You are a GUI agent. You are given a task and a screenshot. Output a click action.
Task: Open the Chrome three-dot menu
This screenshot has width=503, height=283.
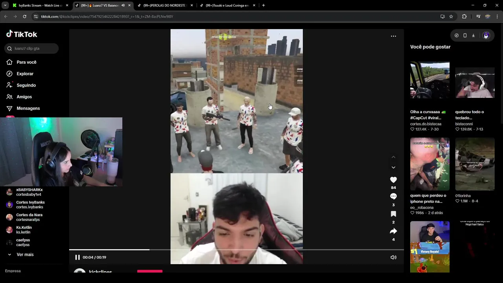(x=497, y=17)
